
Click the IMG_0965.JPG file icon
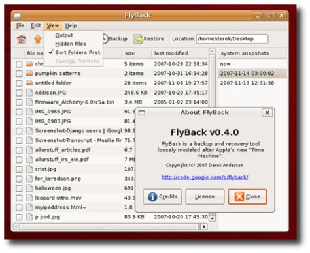coord(29,112)
